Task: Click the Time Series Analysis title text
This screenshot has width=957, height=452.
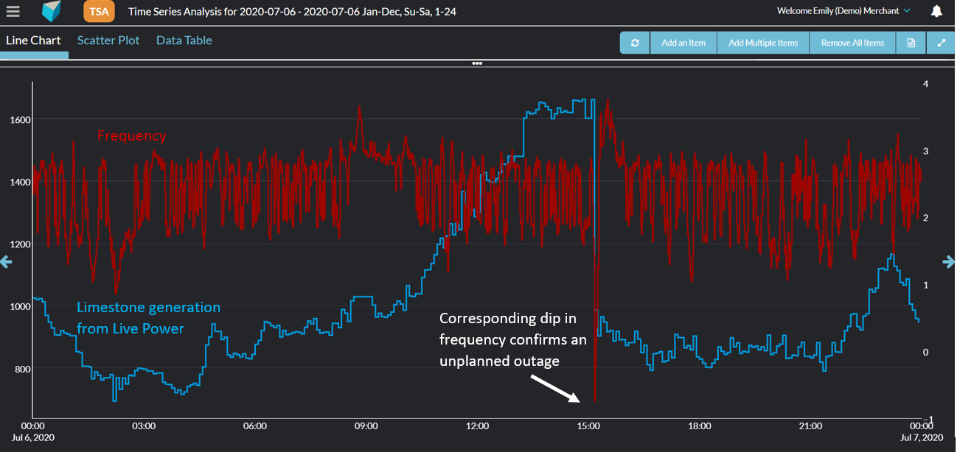Action: (292, 12)
